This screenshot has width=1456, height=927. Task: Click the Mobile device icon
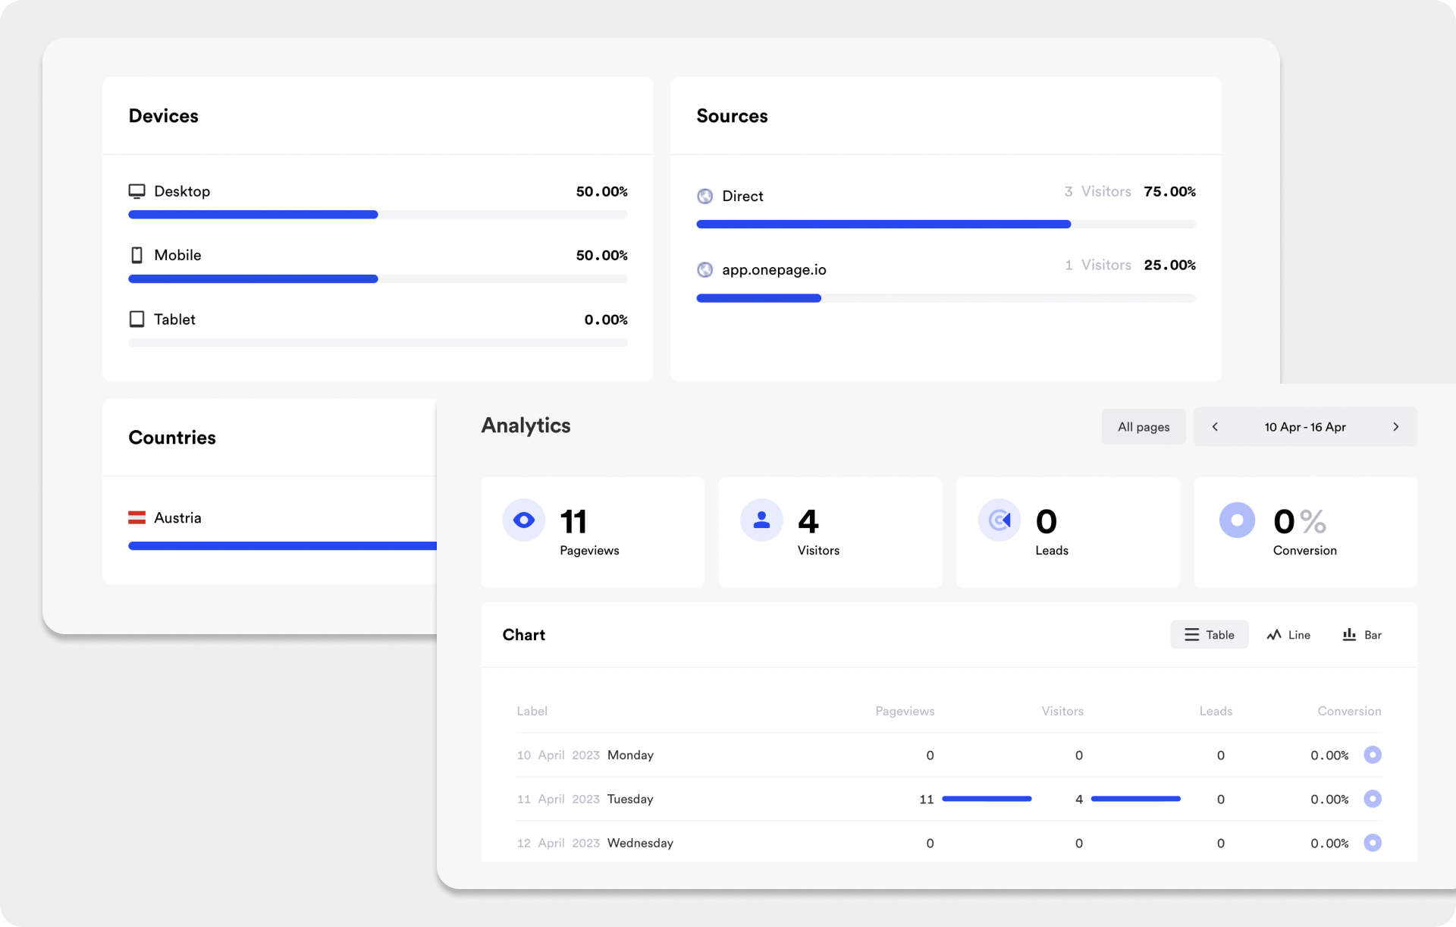tap(137, 255)
